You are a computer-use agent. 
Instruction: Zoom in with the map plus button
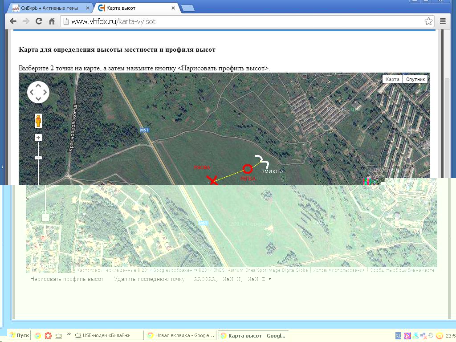pyautogui.click(x=38, y=138)
